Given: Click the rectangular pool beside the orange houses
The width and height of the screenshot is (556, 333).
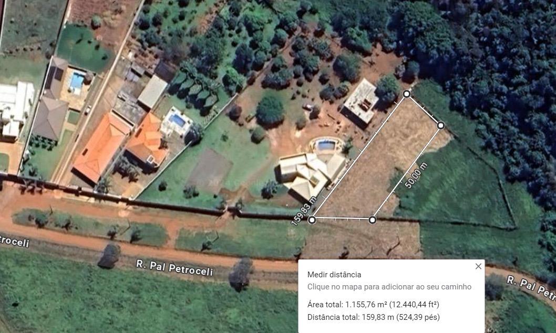Looking at the screenshot, I should 178,121.
